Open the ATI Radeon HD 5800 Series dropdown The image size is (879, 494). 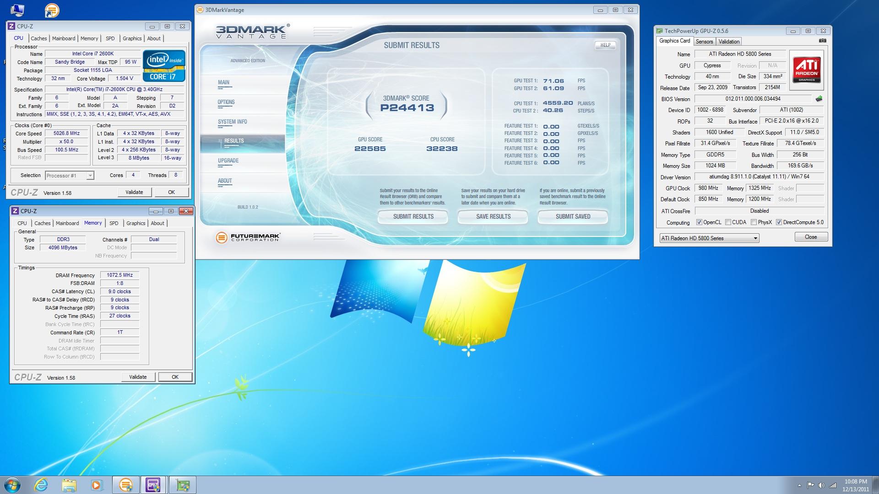coord(709,238)
